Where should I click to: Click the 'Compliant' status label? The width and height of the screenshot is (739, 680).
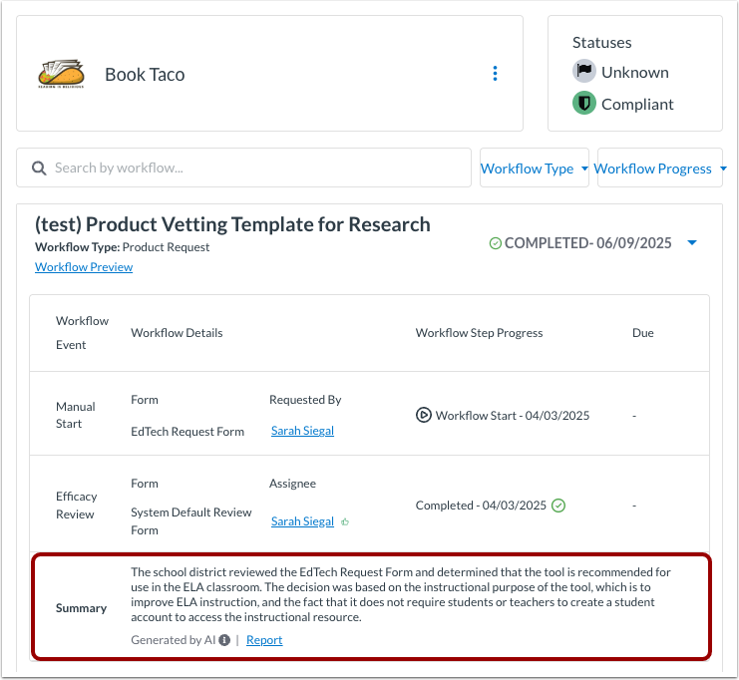click(637, 104)
